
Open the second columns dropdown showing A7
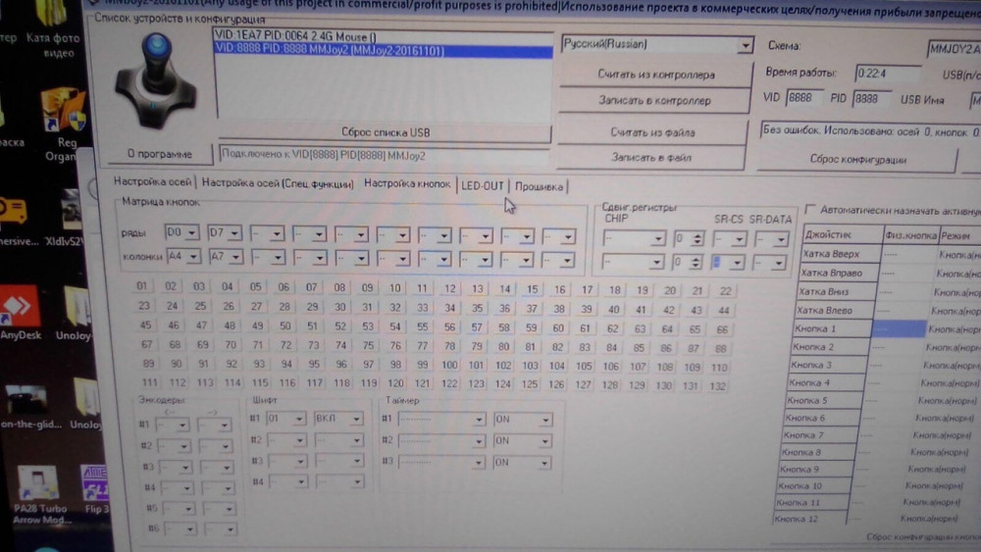pyautogui.click(x=226, y=256)
